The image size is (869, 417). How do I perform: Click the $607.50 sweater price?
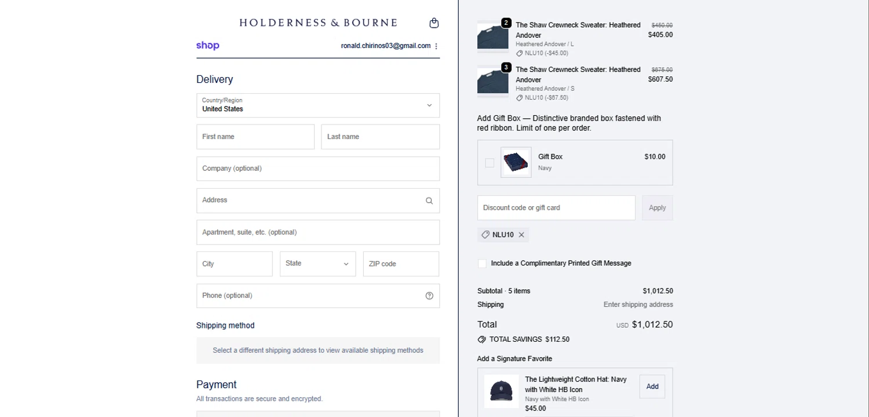pos(660,79)
